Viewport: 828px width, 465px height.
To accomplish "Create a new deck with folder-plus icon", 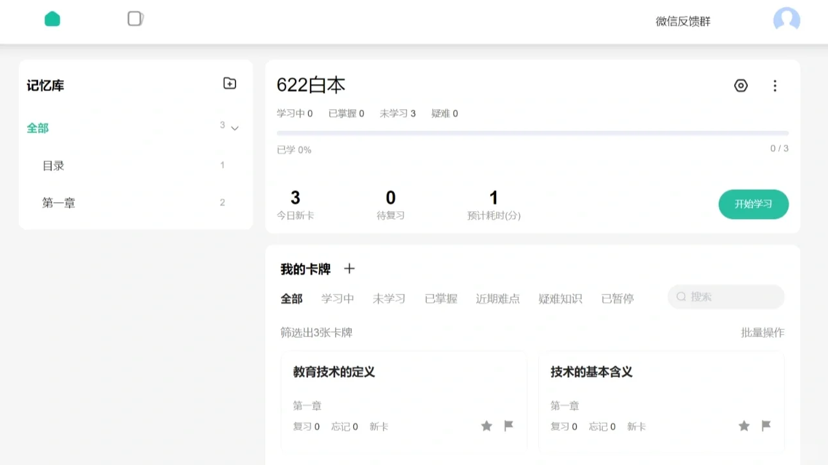I will coord(230,83).
